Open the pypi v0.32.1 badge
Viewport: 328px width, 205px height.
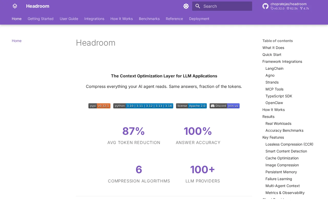coord(99,106)
